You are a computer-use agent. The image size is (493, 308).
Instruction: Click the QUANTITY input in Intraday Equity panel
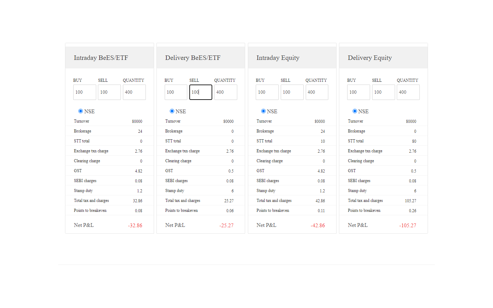coord(317,92)
